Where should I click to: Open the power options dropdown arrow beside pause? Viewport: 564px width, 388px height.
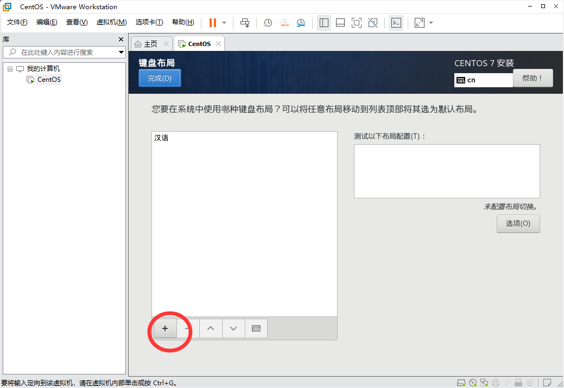click(x=224, y=23)
